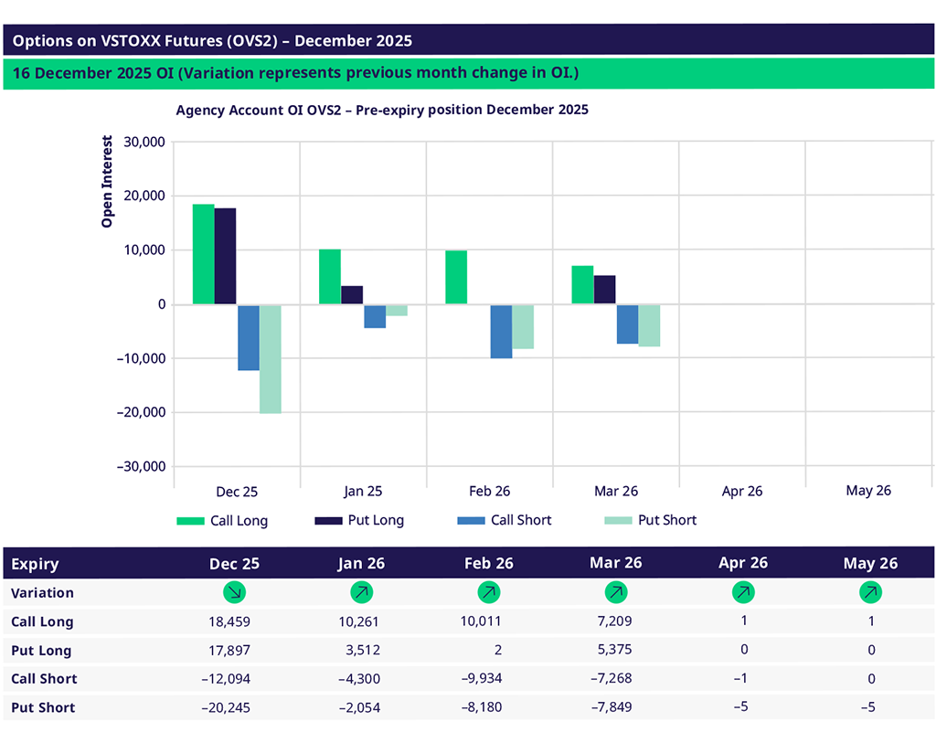Click the May 26 up-arrow variation icon
This screenshot has height=743, width=936.
click(x=870, y=592)
